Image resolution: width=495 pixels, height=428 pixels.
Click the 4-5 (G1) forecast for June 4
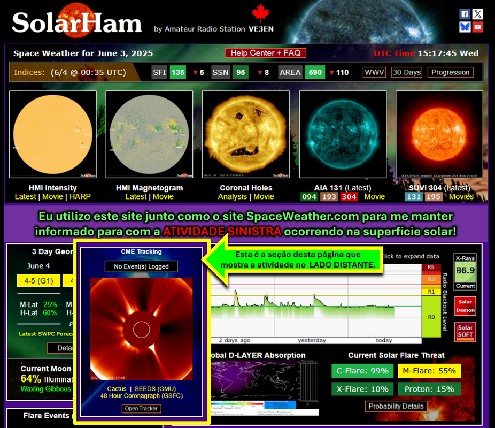coord(38,280)
